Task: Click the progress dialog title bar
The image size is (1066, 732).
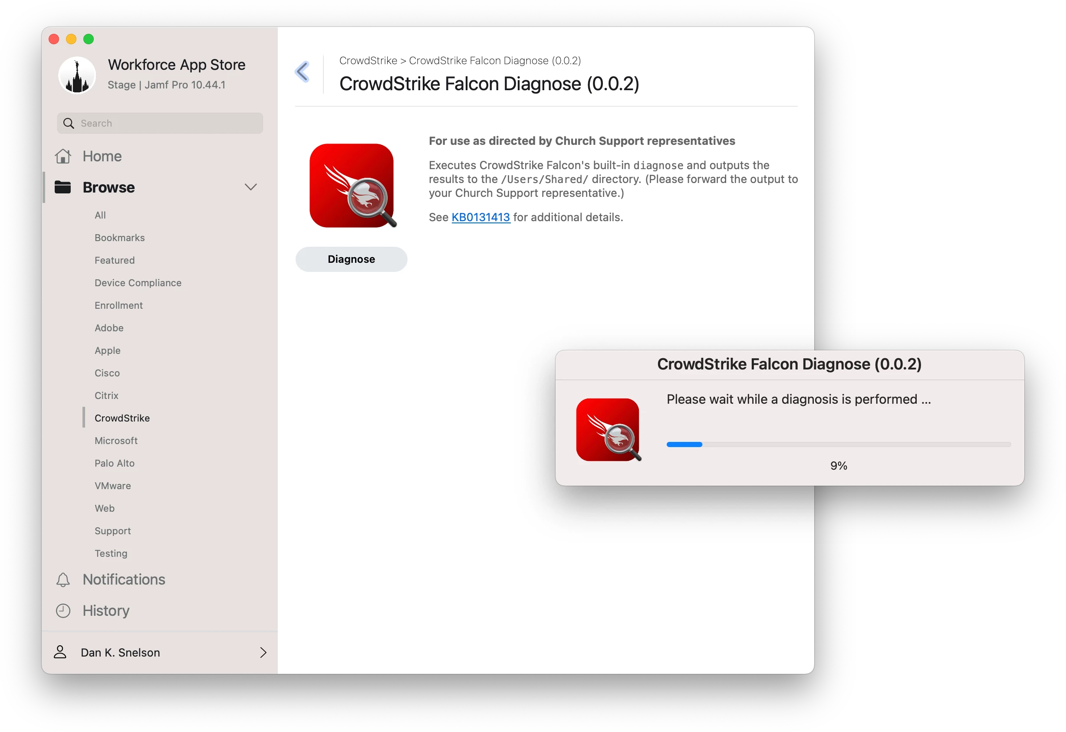Action: coord(789,364)
